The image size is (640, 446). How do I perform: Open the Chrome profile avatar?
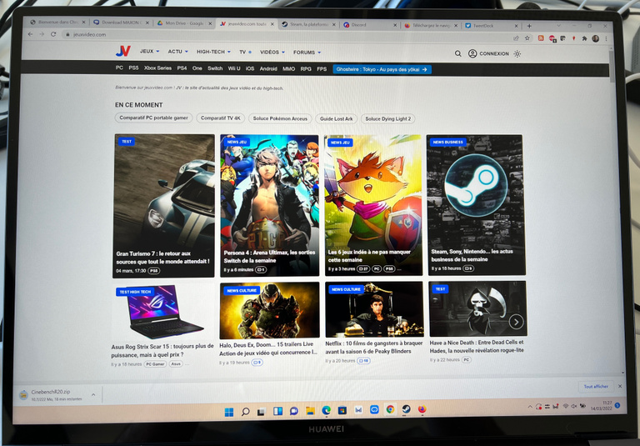tap(596, 38)
